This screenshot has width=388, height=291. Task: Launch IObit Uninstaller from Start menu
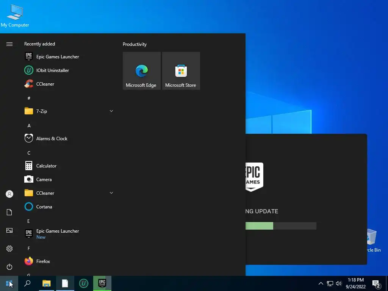69,70
